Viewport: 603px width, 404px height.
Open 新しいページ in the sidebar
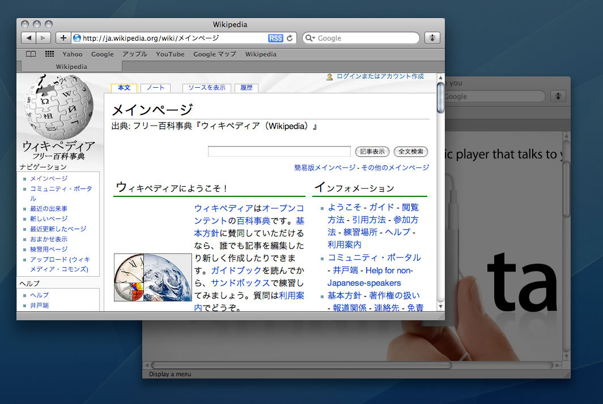[49, 219]
